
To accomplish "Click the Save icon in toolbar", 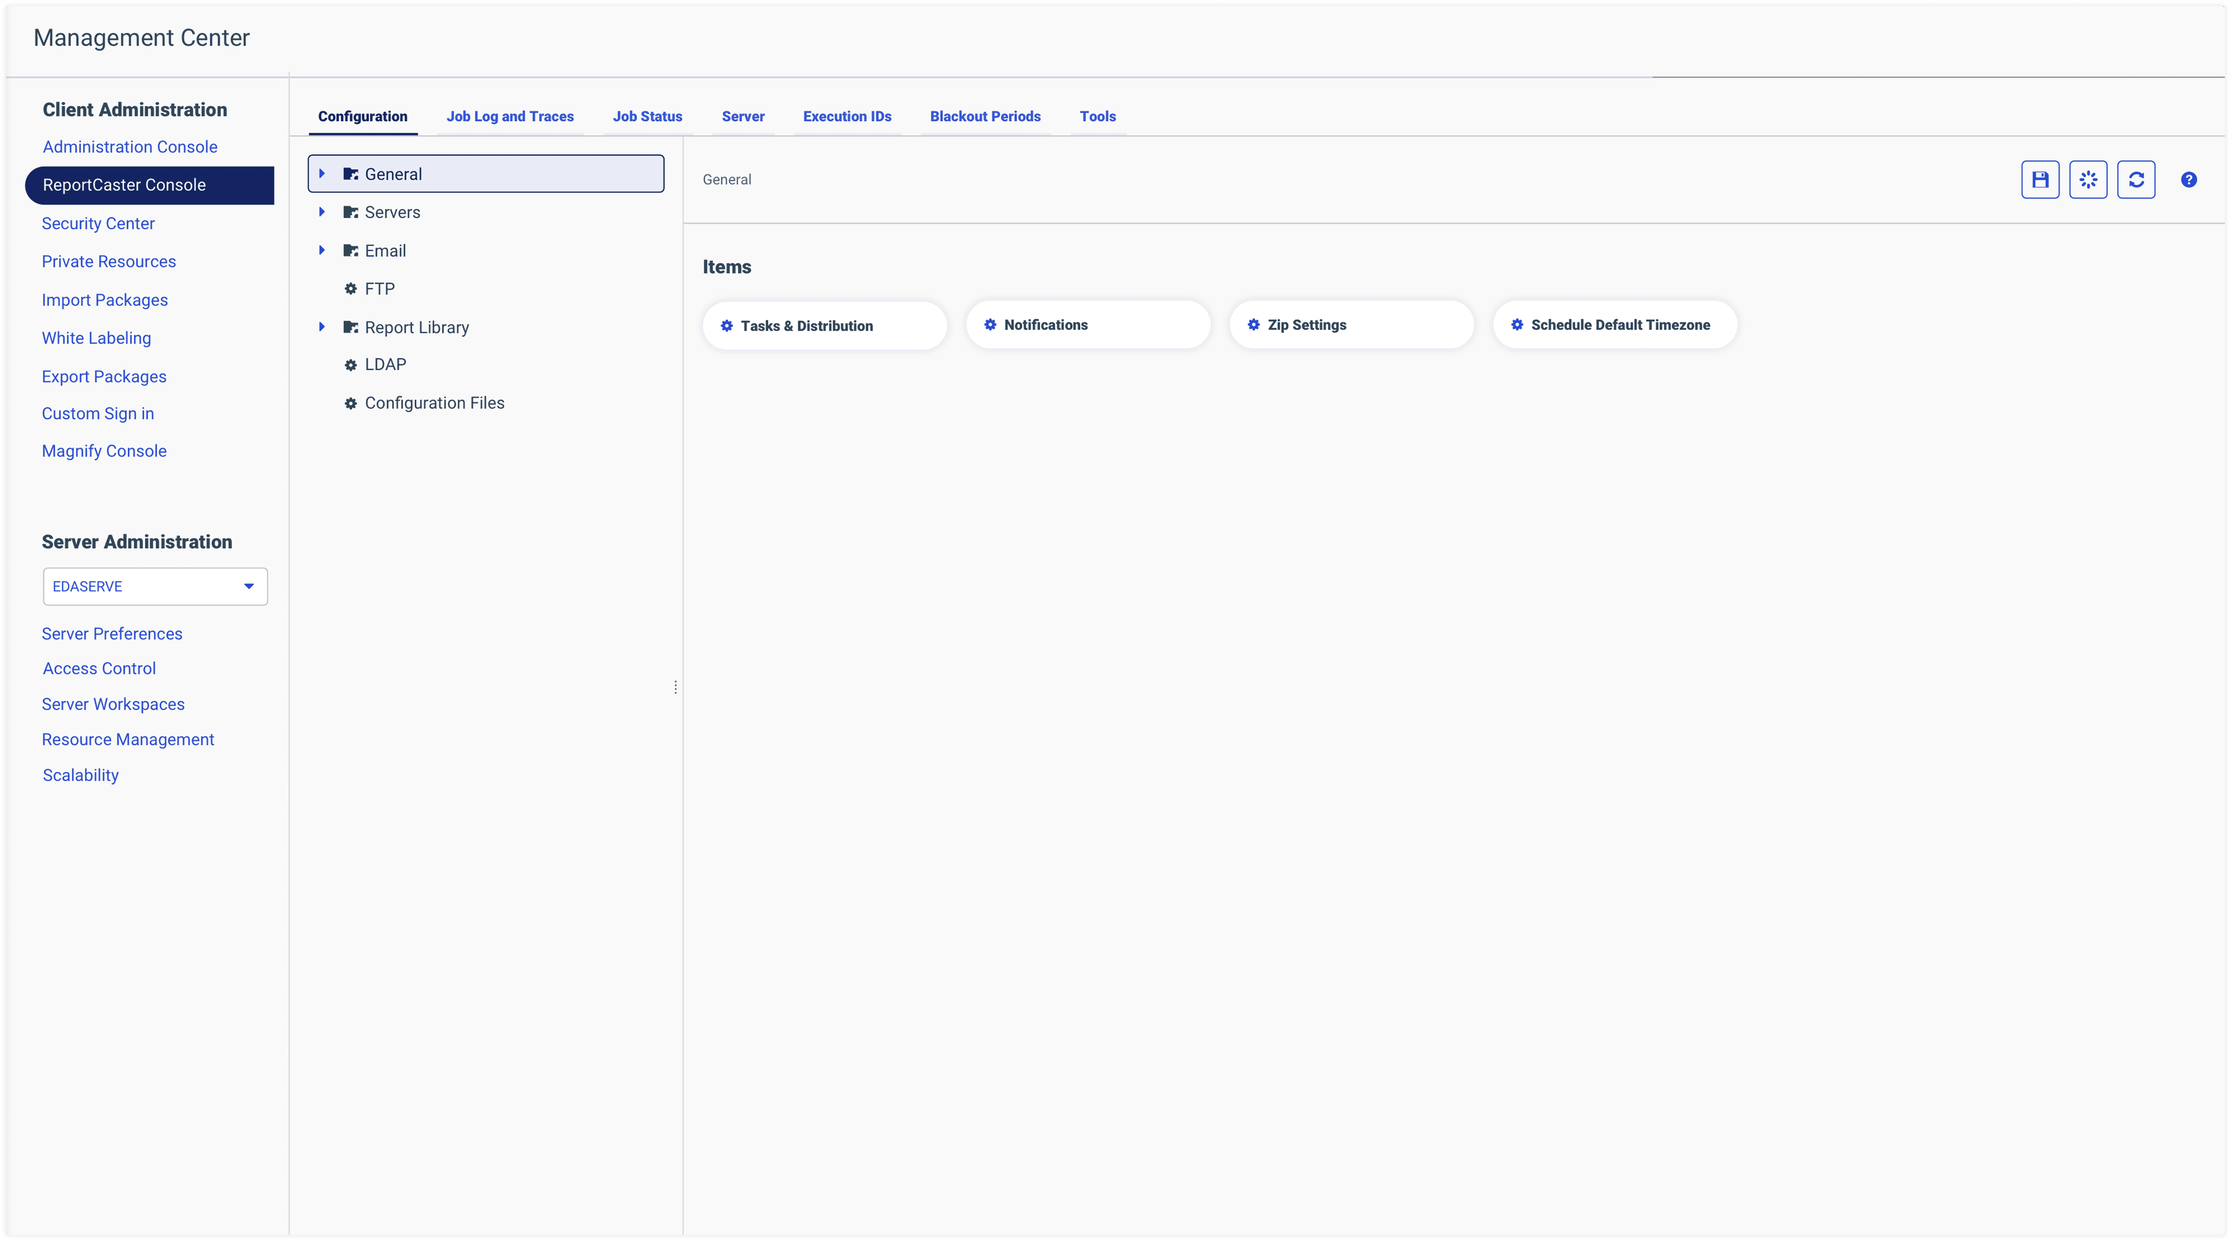I will (2040, 179).
